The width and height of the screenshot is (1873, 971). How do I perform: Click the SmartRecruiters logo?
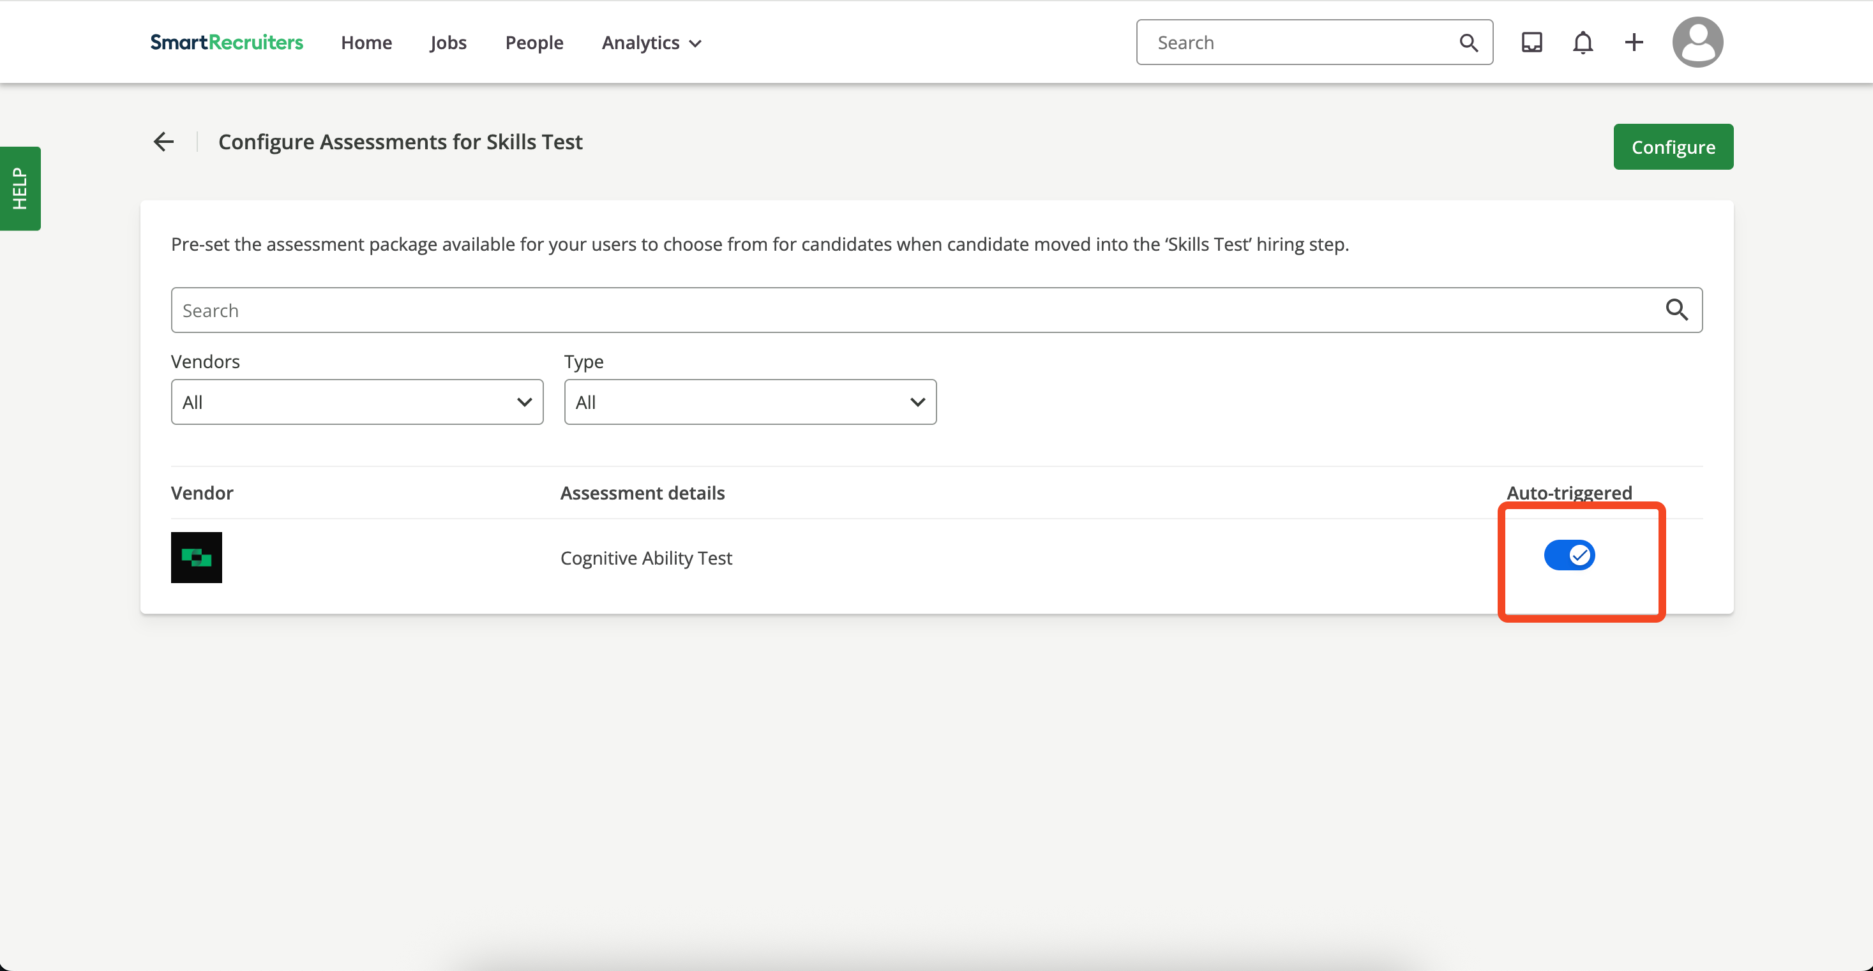coord(226,43)
